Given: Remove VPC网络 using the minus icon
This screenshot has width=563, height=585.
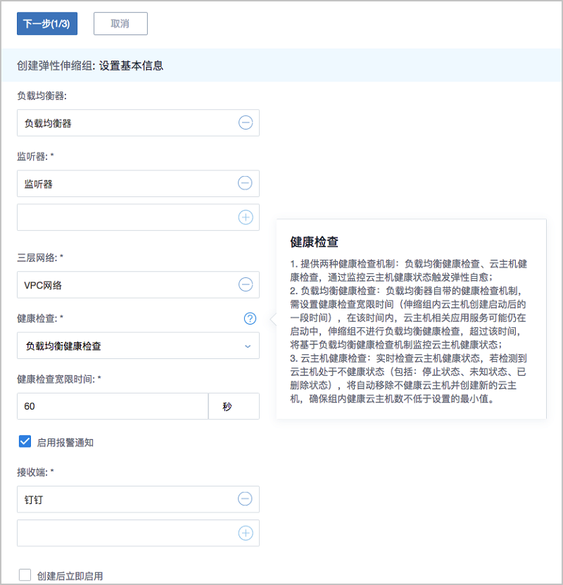Looking at the screenshot, I should pos(245,285).
